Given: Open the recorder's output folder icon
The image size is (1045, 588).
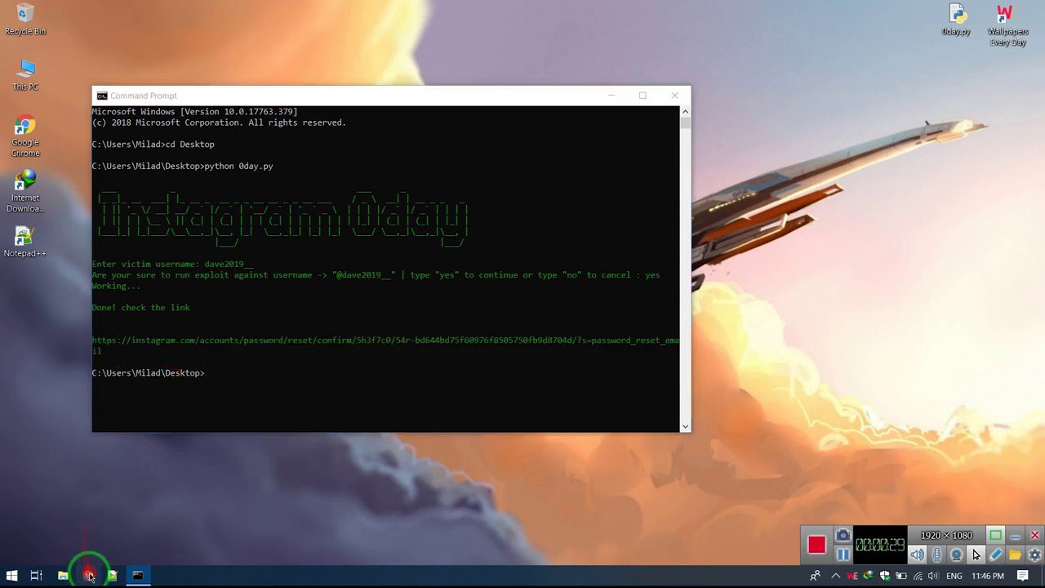Looking at the screenshot, I should click(1015, 555).
